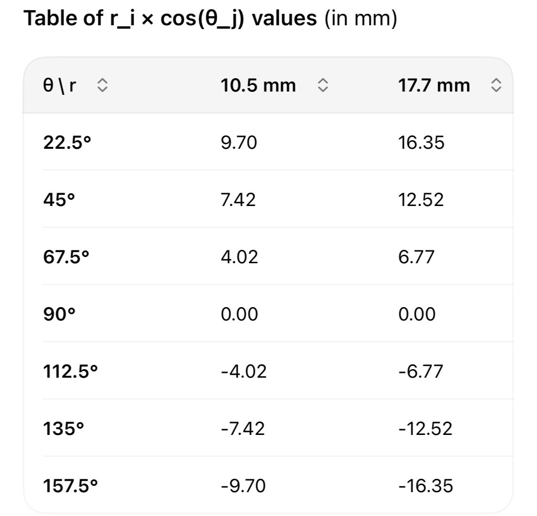
Task: Select the 16.35 cell value
Action: 421,142
